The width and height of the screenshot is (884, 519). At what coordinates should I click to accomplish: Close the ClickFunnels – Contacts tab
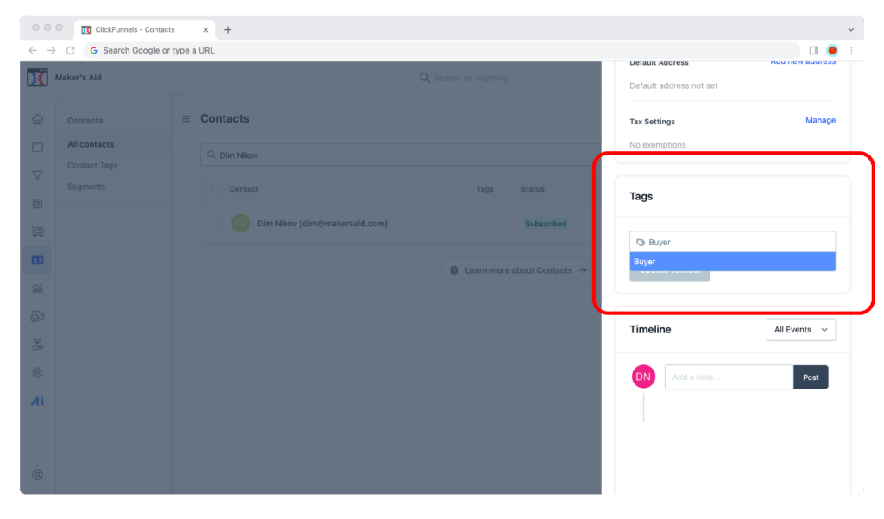coord(205,30)
